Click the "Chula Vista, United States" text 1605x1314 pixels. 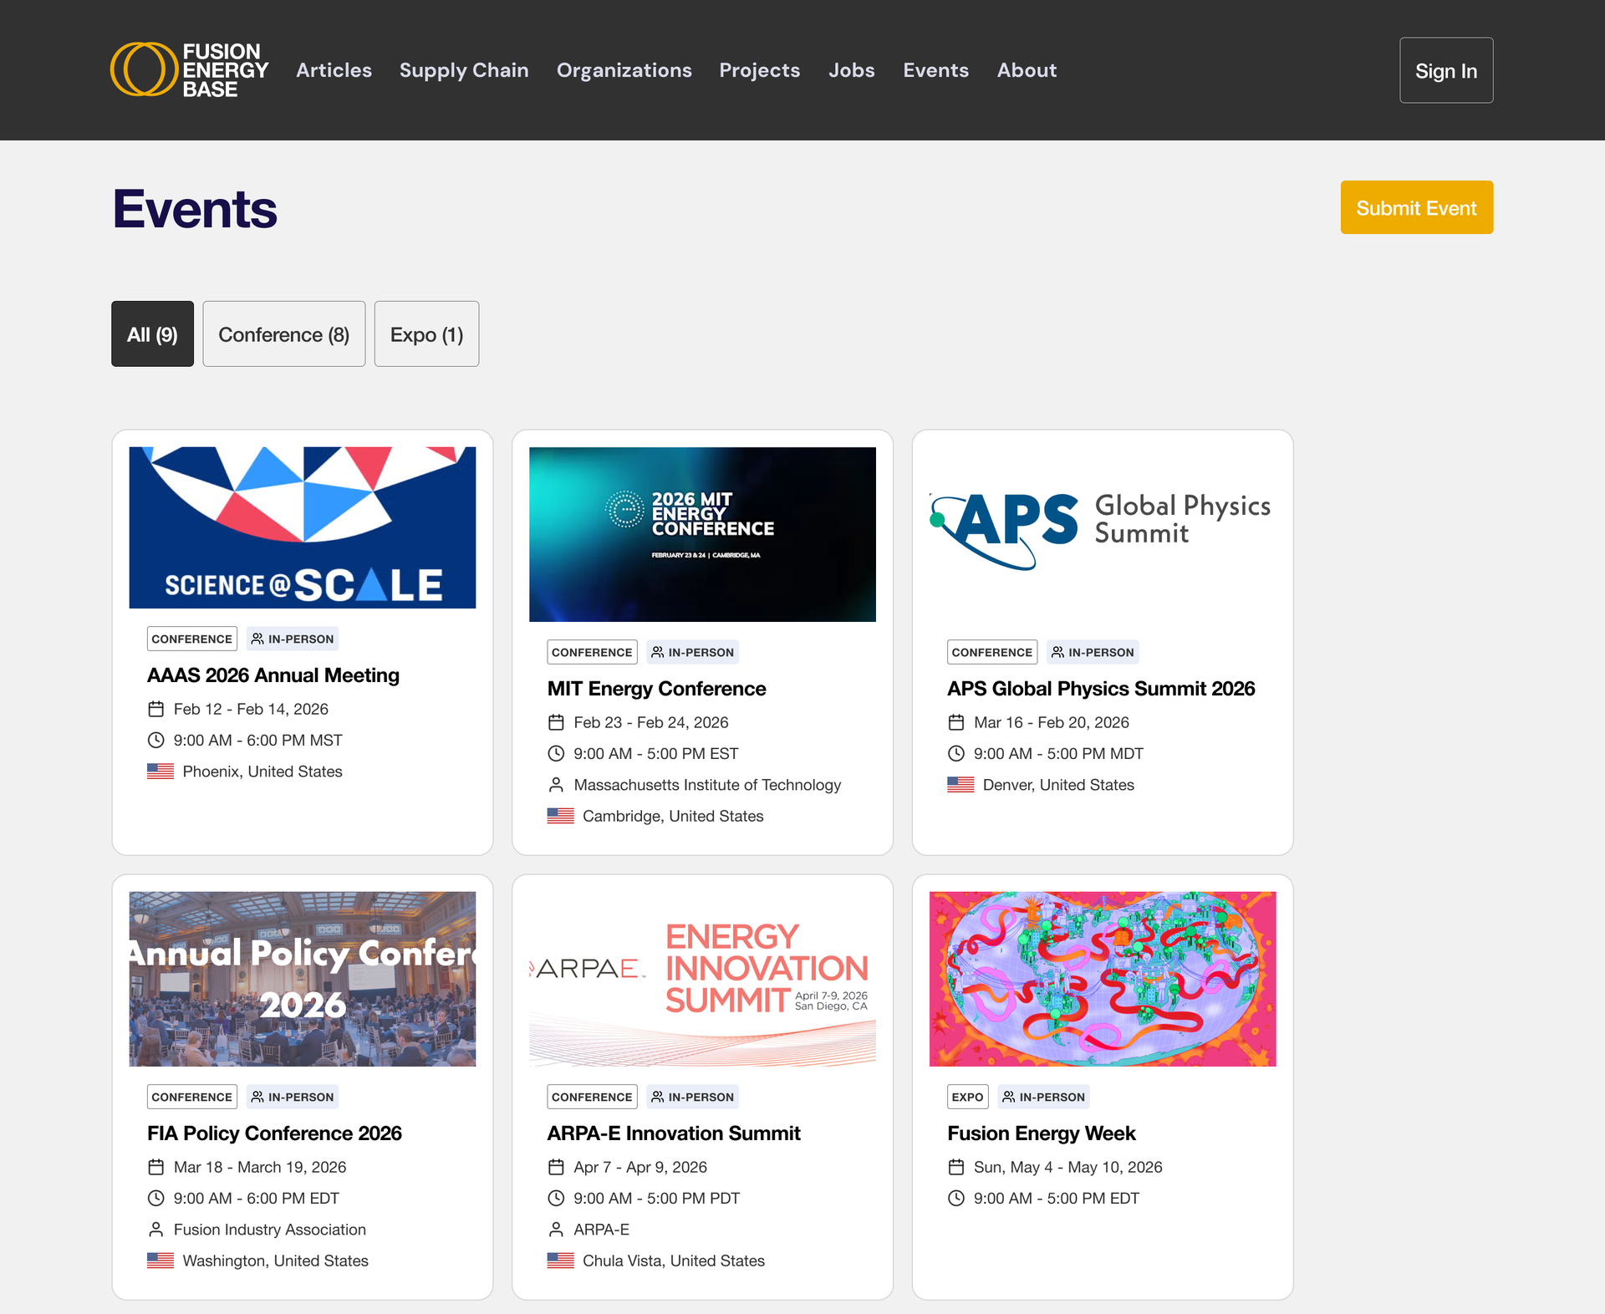(x=674, y=1261)
